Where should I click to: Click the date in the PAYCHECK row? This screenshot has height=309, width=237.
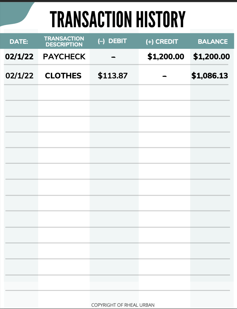(19, 57)
